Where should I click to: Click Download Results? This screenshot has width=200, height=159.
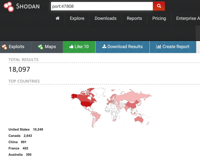point(122,47)
